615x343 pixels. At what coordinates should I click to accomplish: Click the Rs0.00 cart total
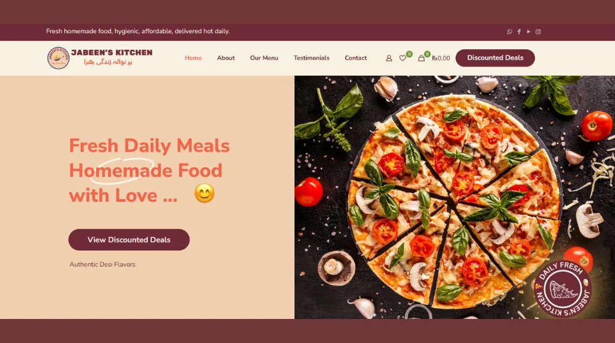pos(441,58)
